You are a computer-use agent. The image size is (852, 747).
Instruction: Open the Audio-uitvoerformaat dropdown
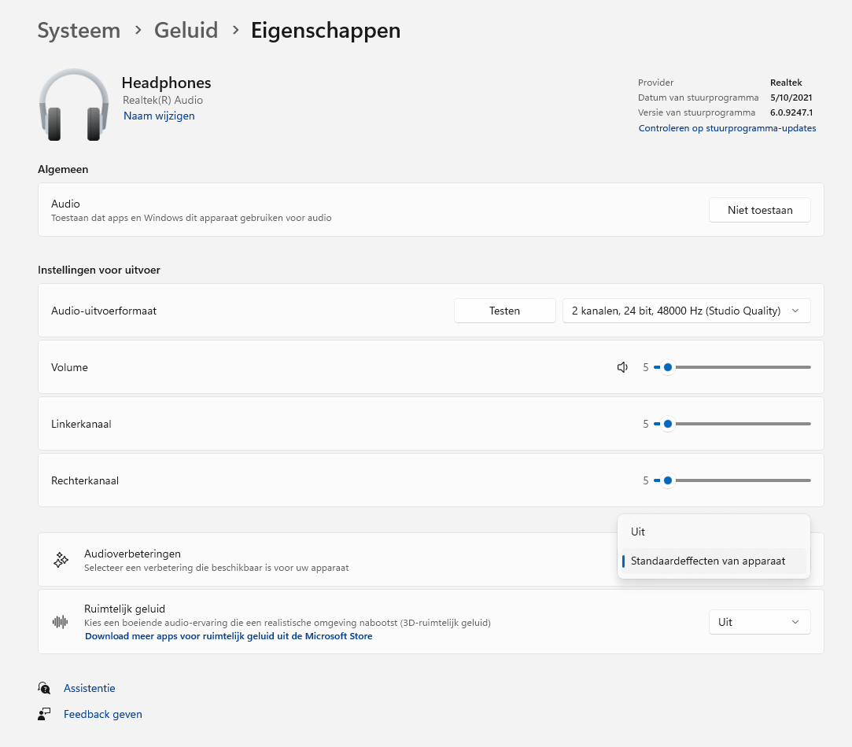(686, 311)
